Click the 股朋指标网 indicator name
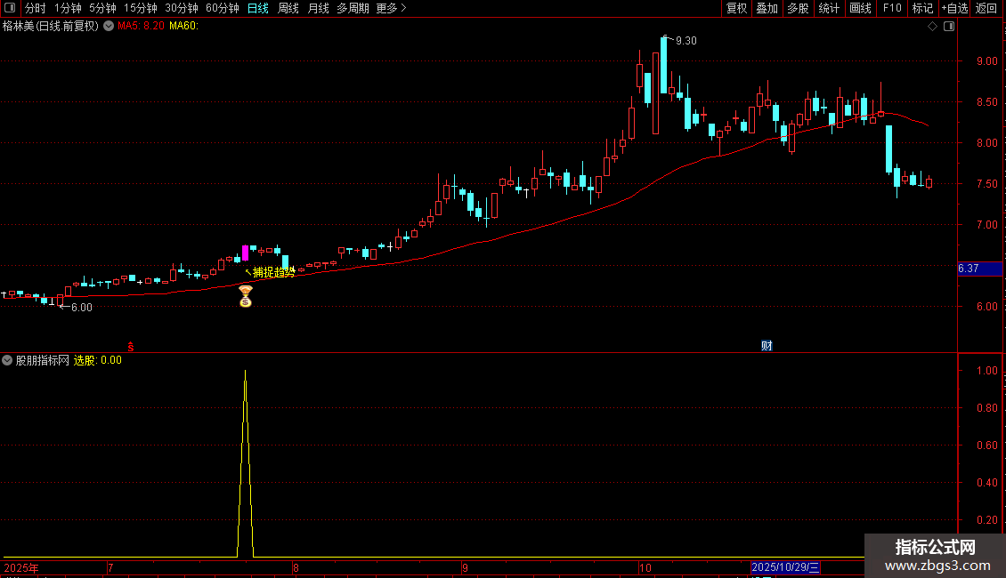The width and height of the screenshot is (1006, 578). point(43,360)
